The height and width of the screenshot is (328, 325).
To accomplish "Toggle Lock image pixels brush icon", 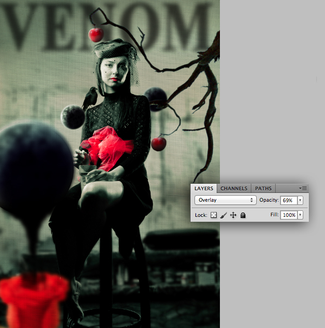I will pyautogui.click(x=223, y=215).
